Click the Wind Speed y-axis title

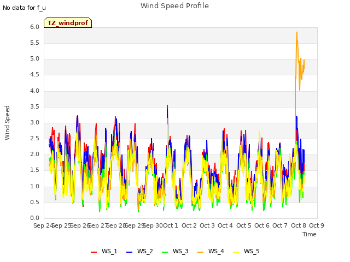point(7,123)
